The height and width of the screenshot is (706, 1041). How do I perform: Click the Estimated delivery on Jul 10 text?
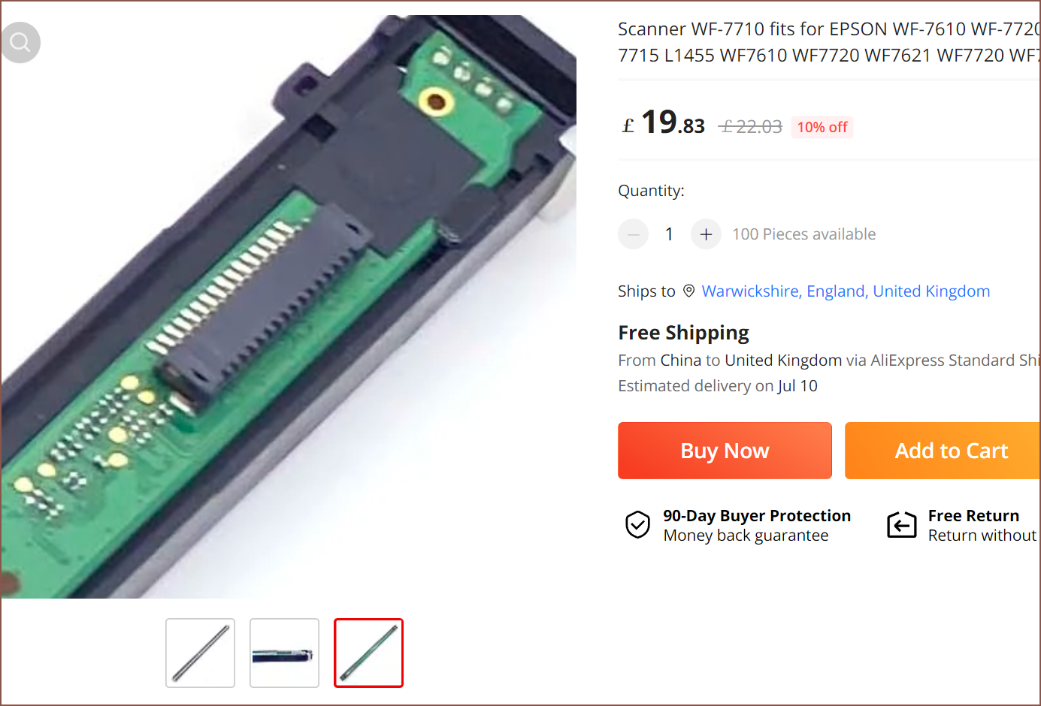(718, 386)
